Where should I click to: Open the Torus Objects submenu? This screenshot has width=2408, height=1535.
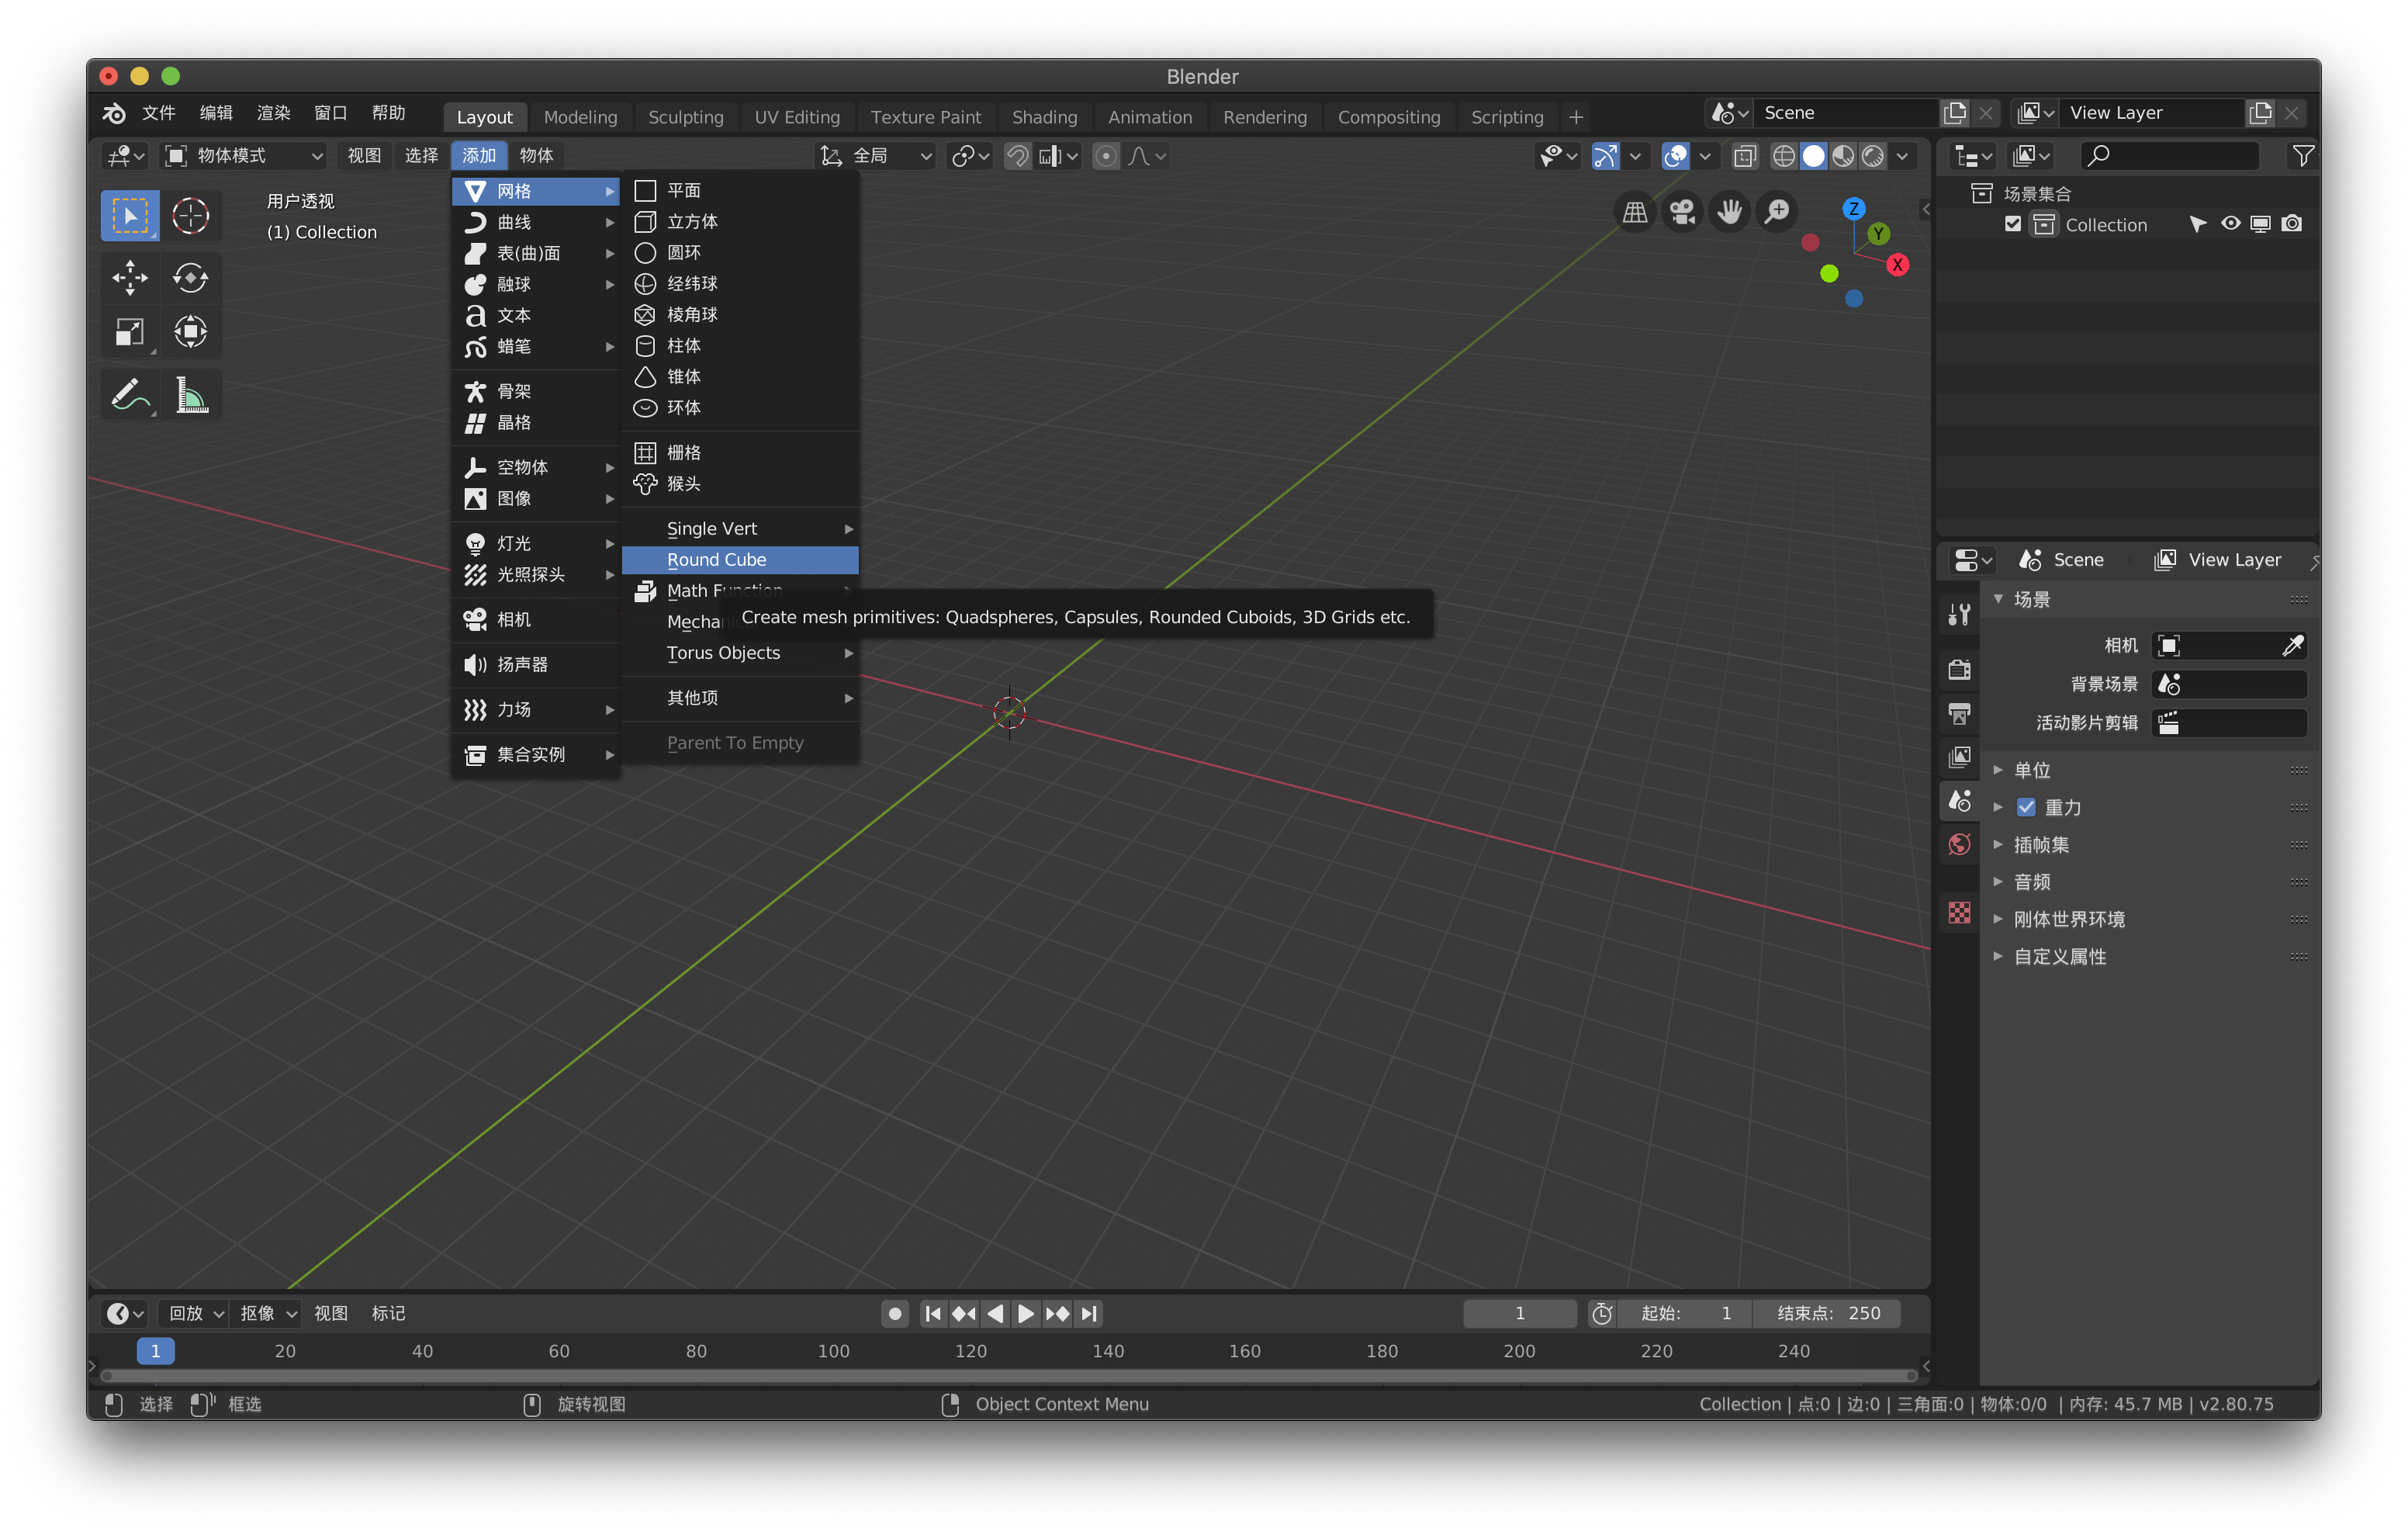pyautogui.click(x=740, y=653)
